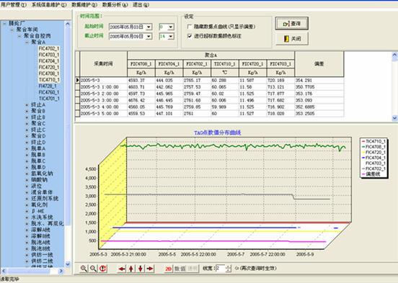Open the start date dropdown

click(x=149, y=27)
